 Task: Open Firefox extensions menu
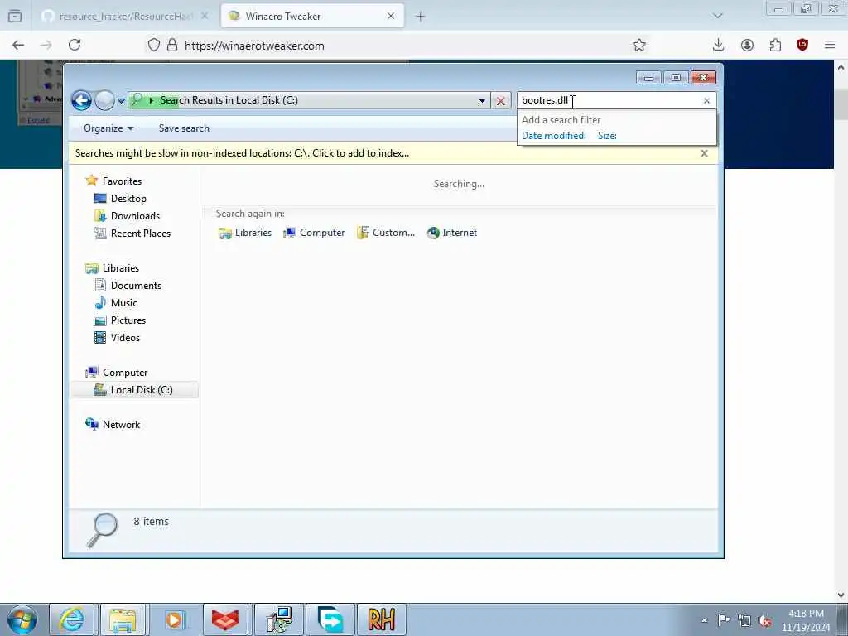775,46
